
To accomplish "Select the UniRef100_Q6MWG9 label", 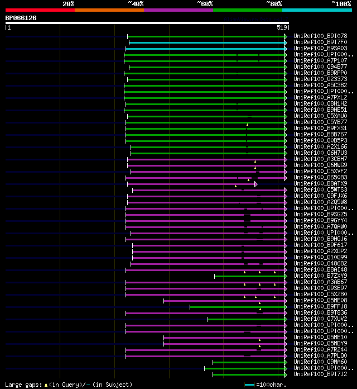I will [320, 165].
